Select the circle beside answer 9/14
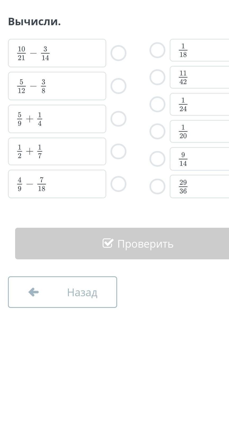 pos(157,159)
